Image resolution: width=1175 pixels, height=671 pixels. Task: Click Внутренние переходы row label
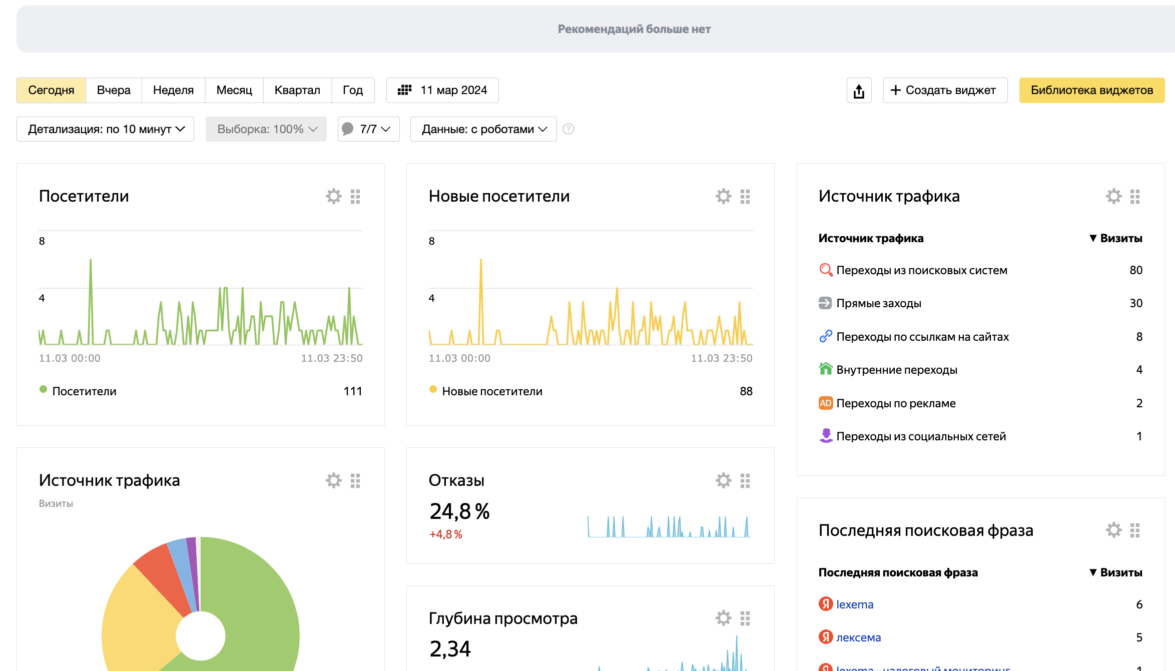tap(897, 370)
